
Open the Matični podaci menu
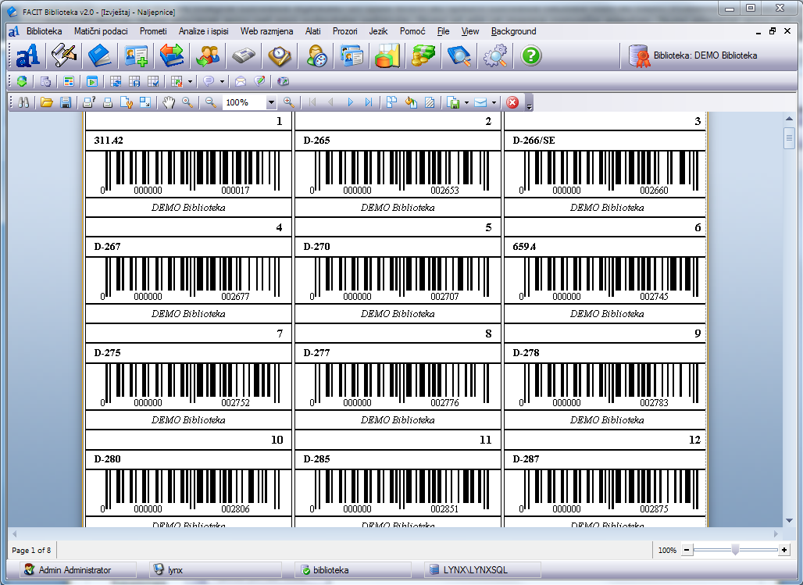[x=101, y=31]
